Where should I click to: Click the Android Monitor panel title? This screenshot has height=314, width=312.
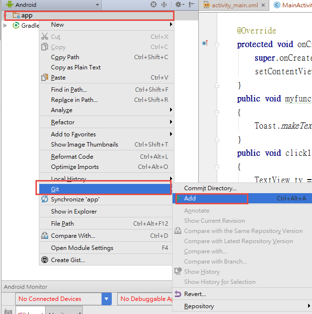pos(25,286)
